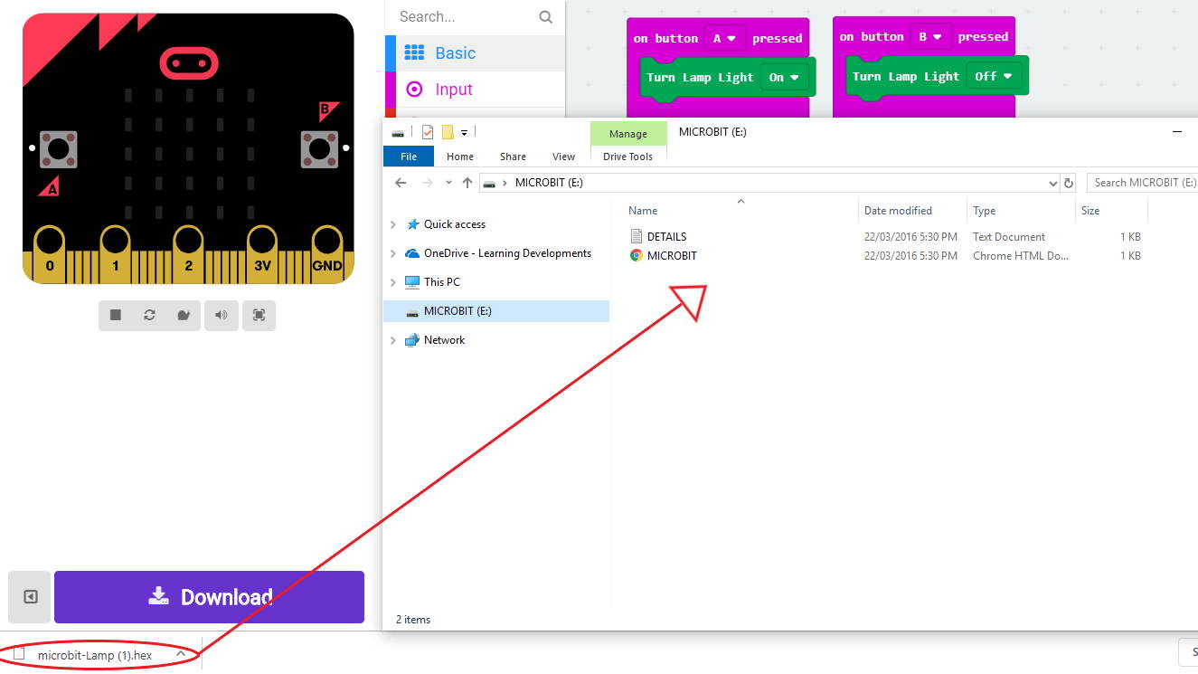Open the Home ribbon tab
The height and width of the screenshot is (674, 1198).
coord(460,157)
